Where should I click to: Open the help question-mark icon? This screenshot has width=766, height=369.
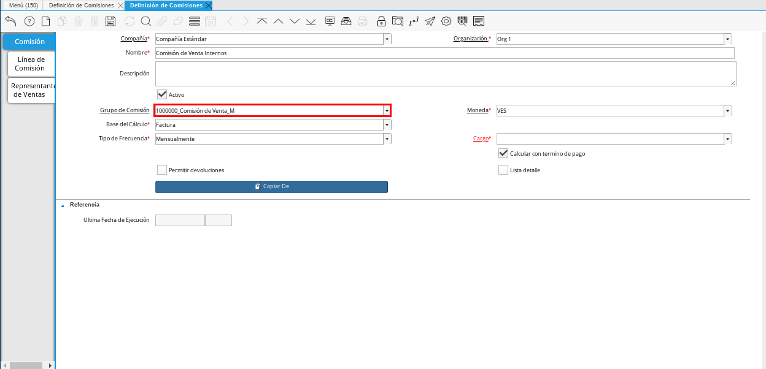click(x=29, y=21)
